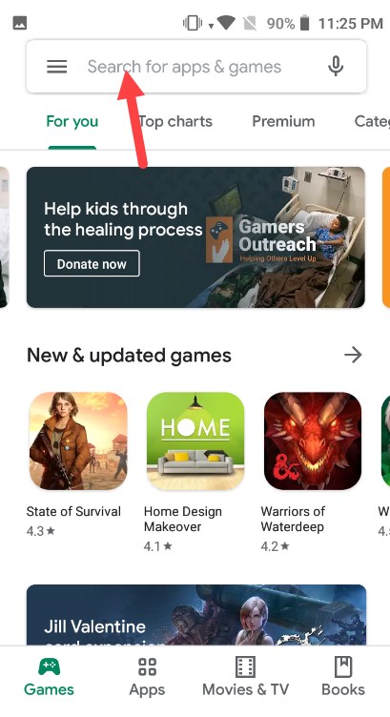Open the State of Survival app icon
Viewport: 390px width, 717px height.
(x=78, y=440)
